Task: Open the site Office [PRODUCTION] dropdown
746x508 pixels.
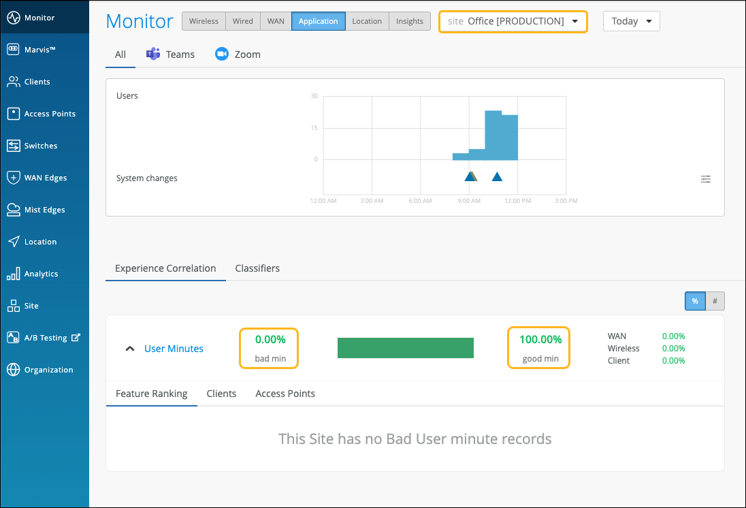Action: (513, 21)
